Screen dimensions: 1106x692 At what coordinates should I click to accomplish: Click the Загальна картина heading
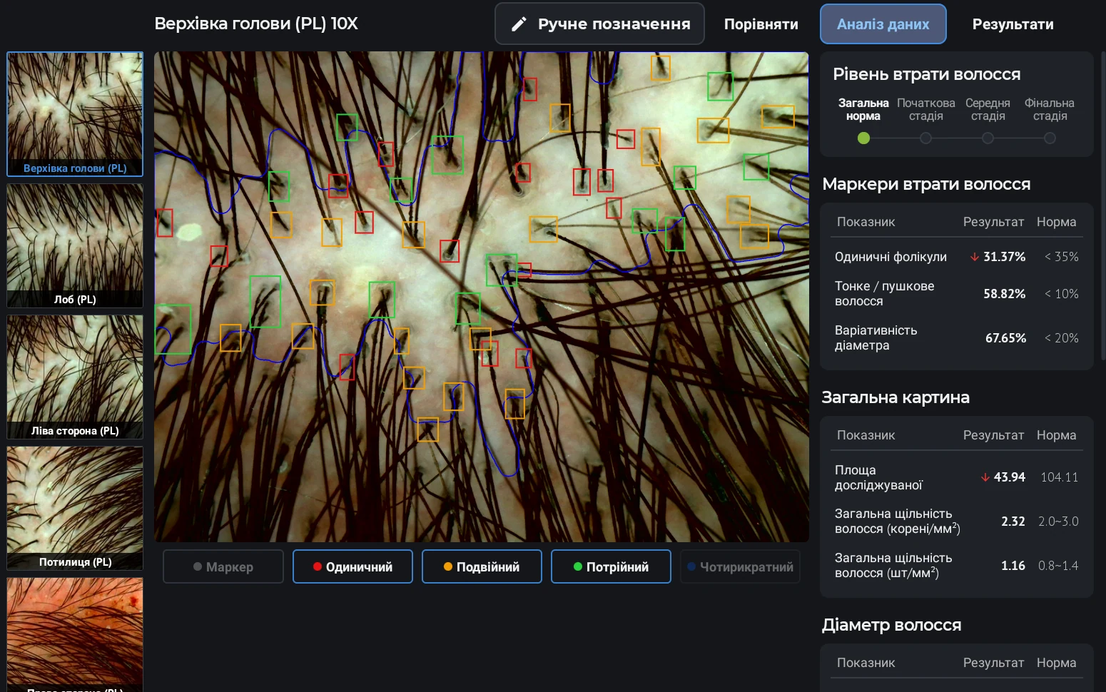click(x=896, y=397)
